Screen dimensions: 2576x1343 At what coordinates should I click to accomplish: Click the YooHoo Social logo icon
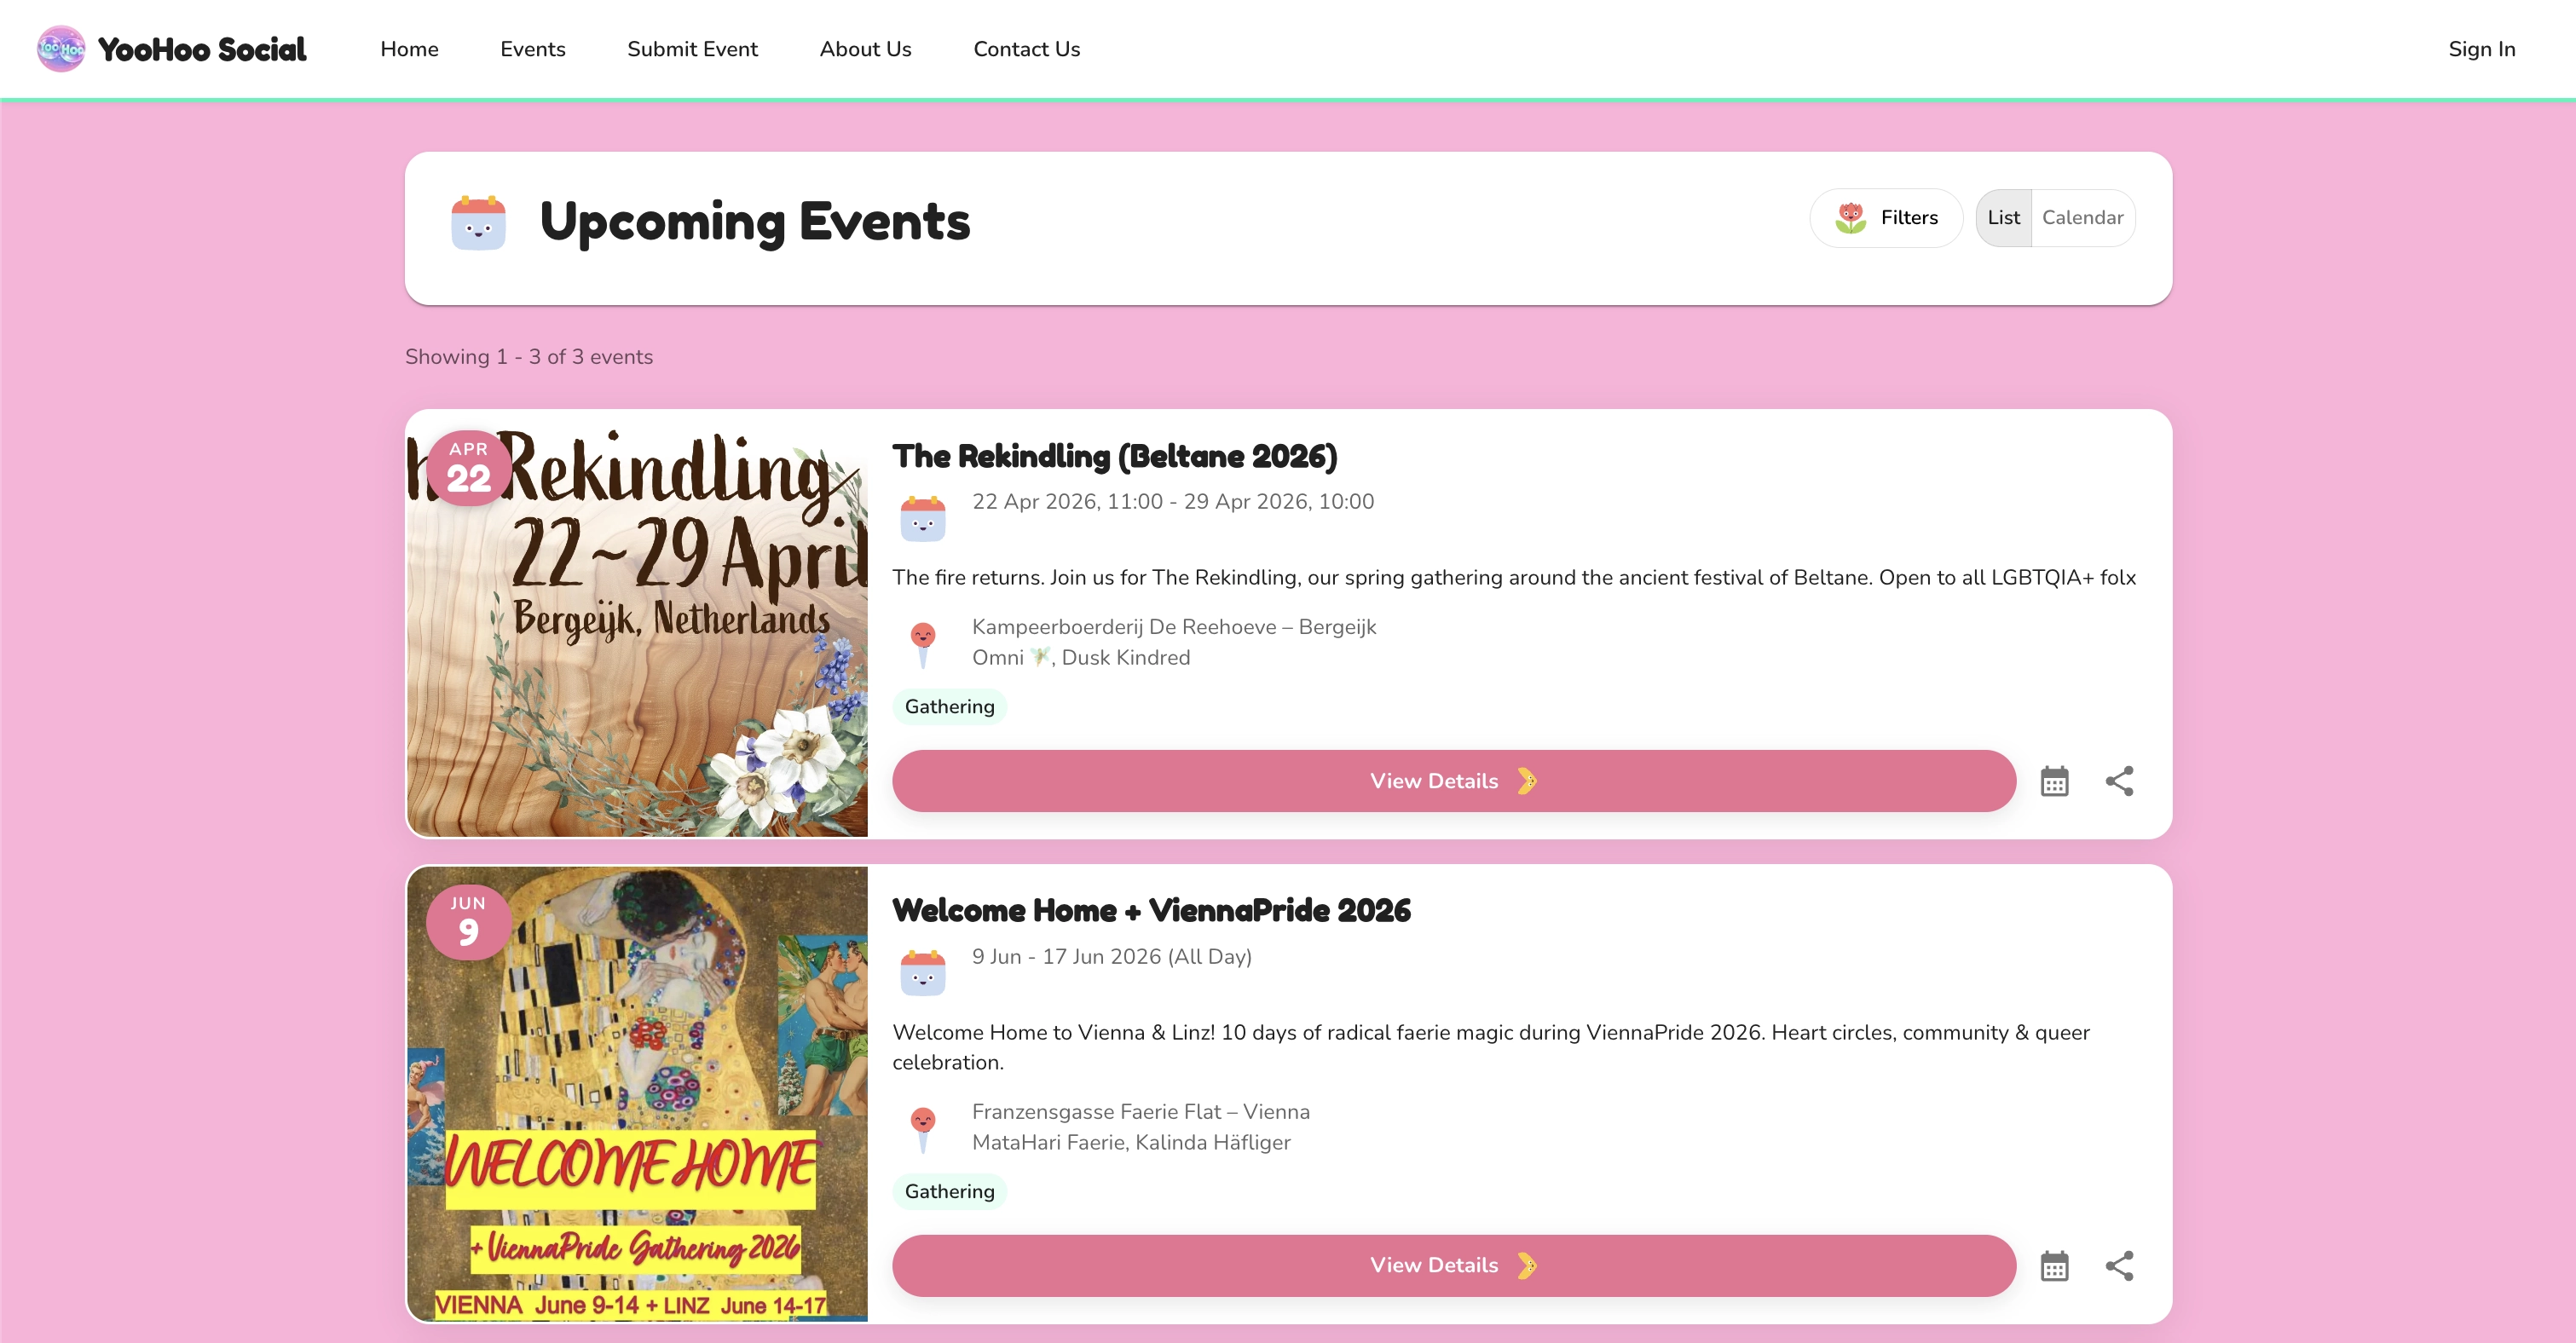(x=61, y=49)
